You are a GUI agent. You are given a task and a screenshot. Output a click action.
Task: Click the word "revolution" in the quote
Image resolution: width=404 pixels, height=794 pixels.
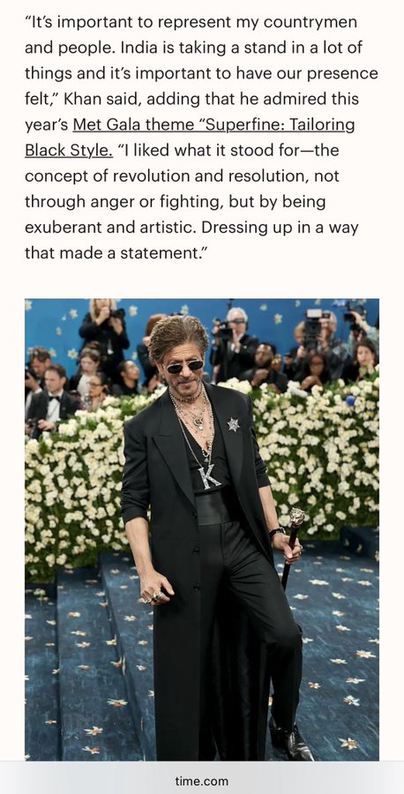tap(180, 176)
